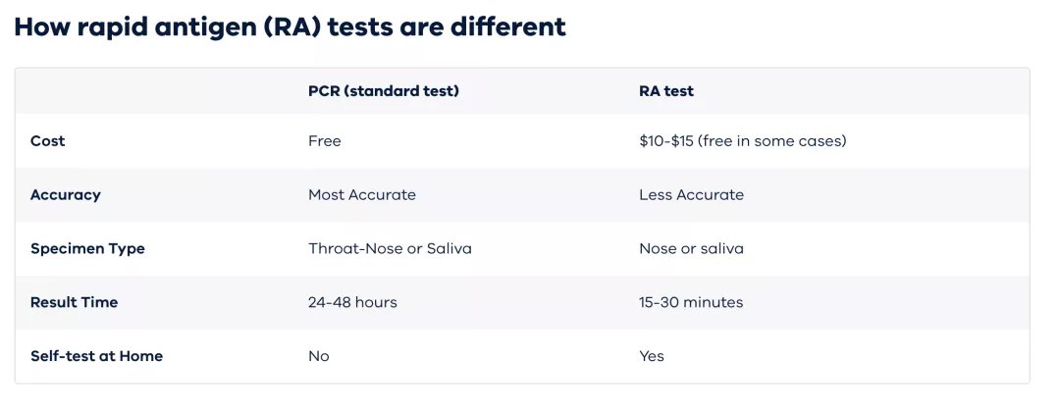This screenshot has width=1060, height=411.
Task: Select the 'Throat-Nose or Saliva' cell
Action: [390, 248]
